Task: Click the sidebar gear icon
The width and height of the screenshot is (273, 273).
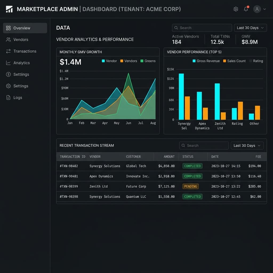Action: (8, 86)
